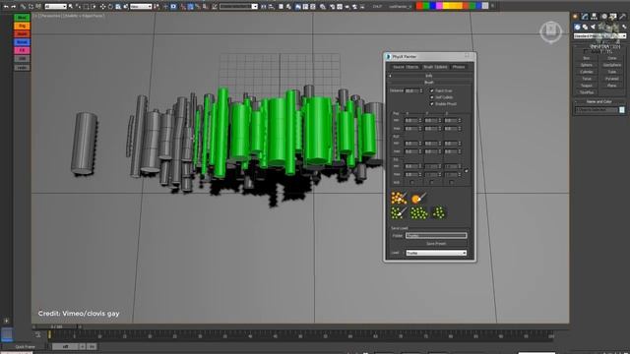Click the small green dots cluster icon

point(439,212)
